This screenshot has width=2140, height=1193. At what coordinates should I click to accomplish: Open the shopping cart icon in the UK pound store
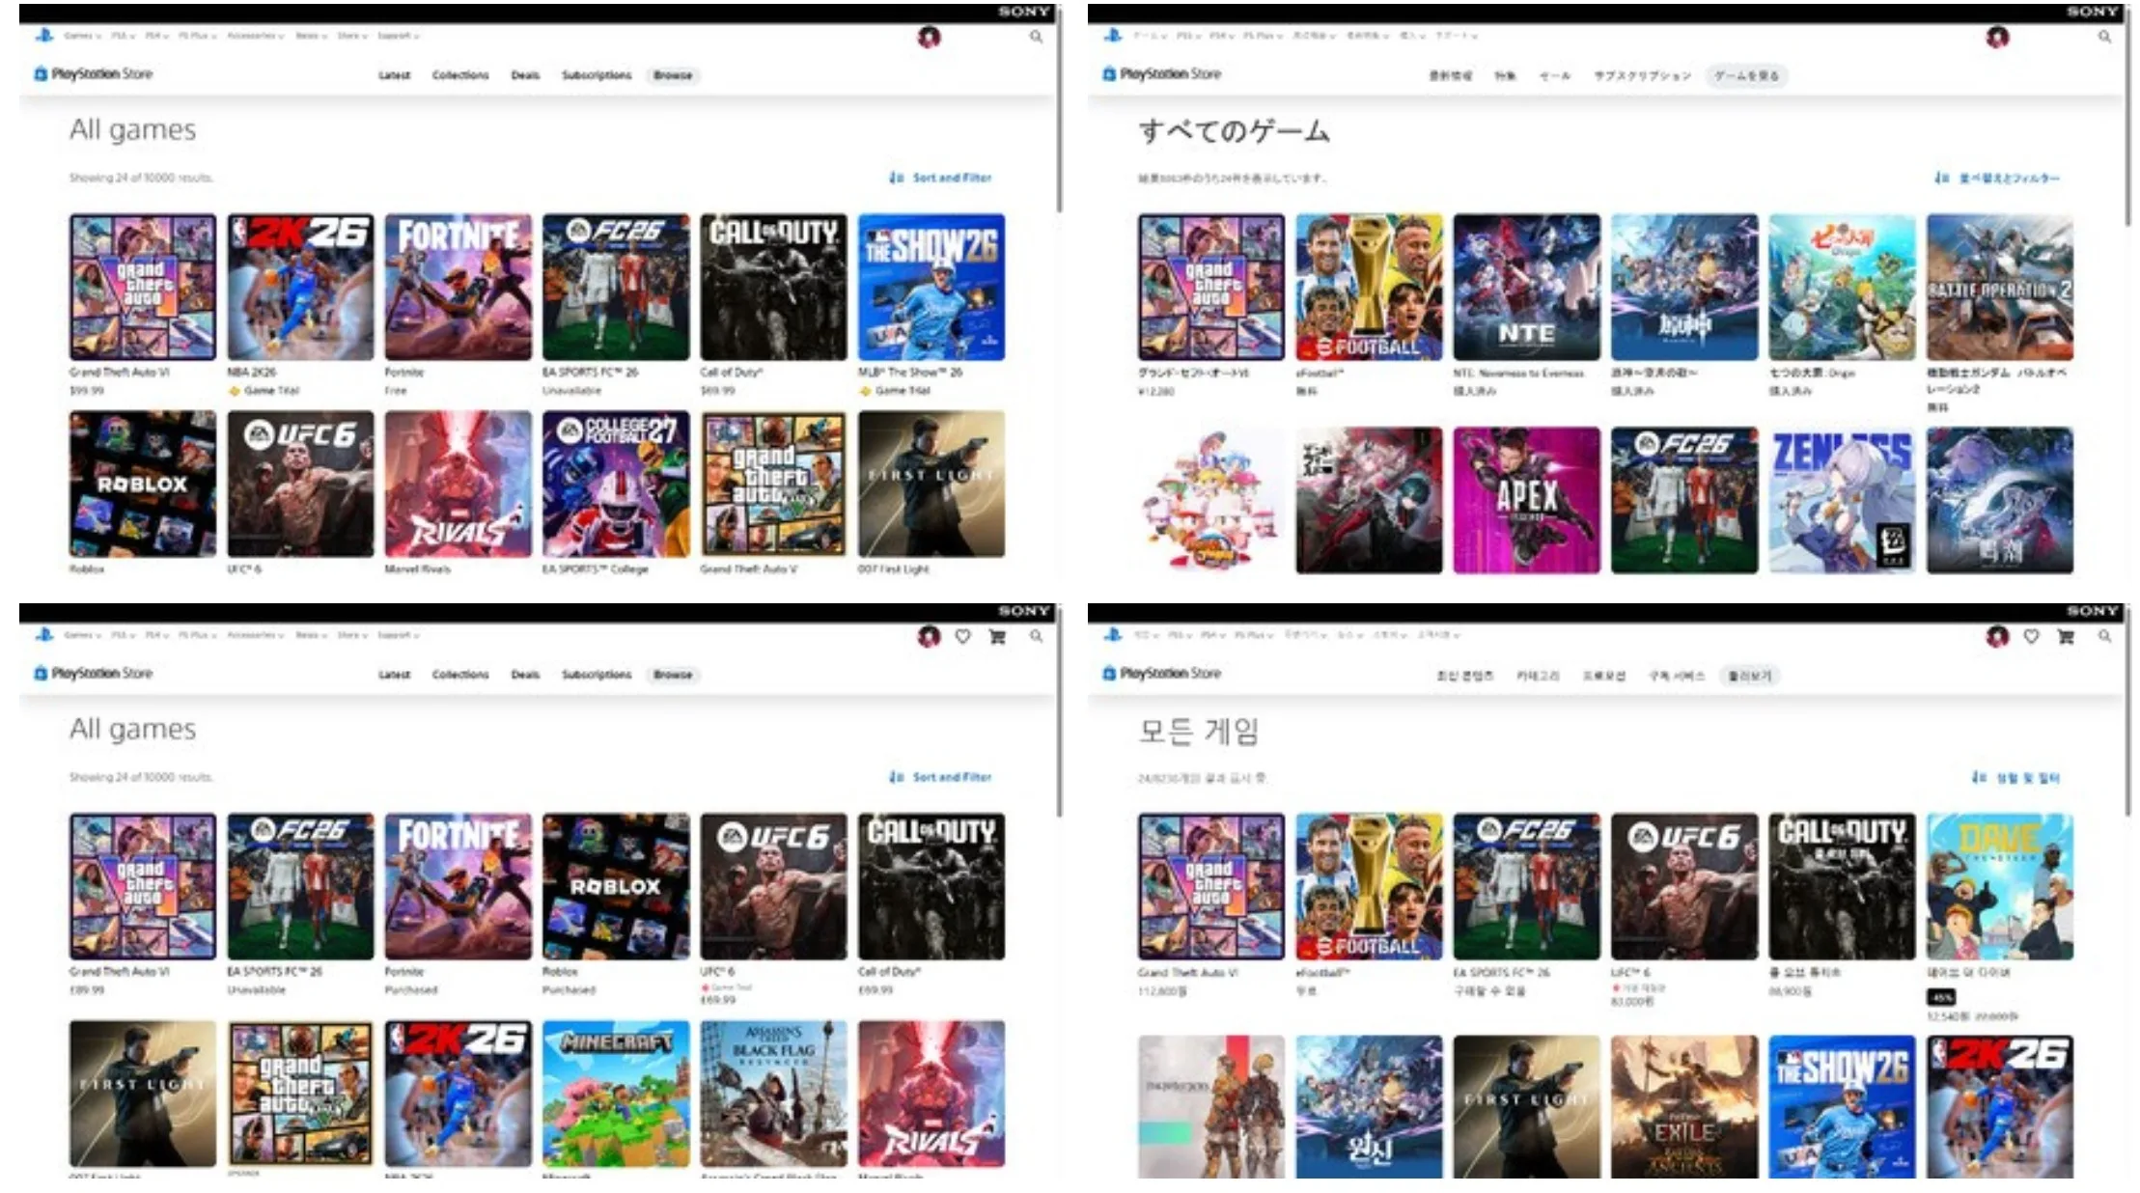(x=997, y=636)
